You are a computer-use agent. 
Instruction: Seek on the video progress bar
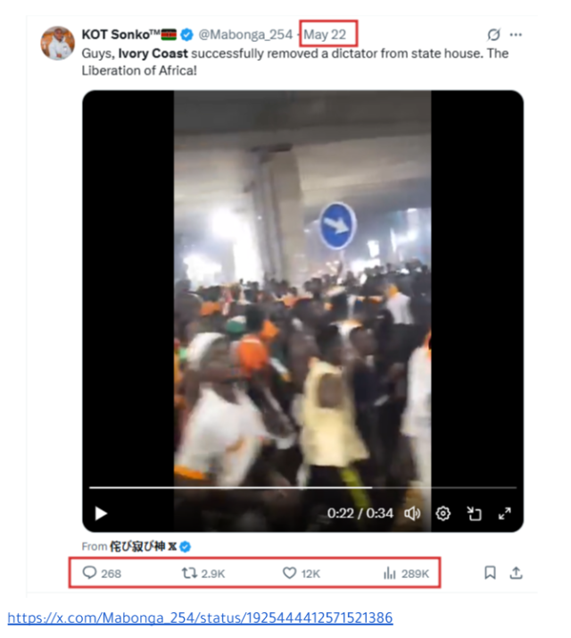pos(302,487)
